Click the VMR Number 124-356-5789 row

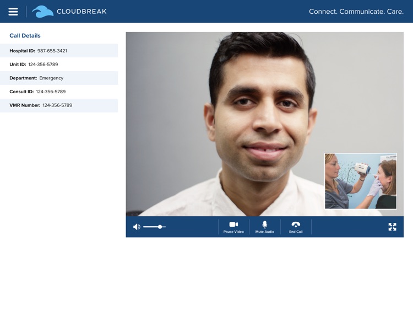59,105
